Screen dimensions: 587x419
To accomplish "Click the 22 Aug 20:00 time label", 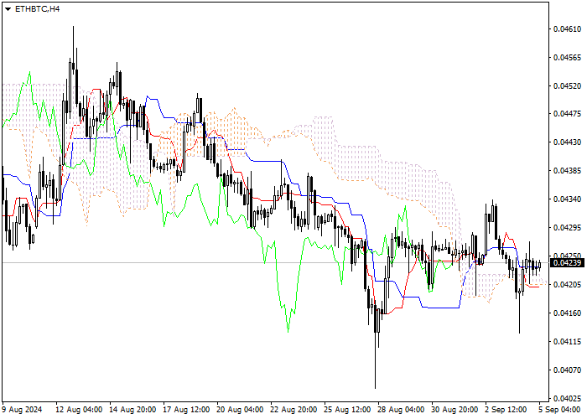I will click(x=294, y=410).
